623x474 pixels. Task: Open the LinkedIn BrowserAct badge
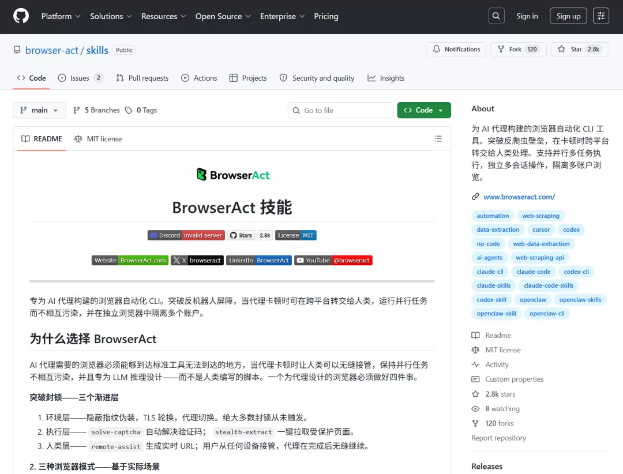point(259,260)
